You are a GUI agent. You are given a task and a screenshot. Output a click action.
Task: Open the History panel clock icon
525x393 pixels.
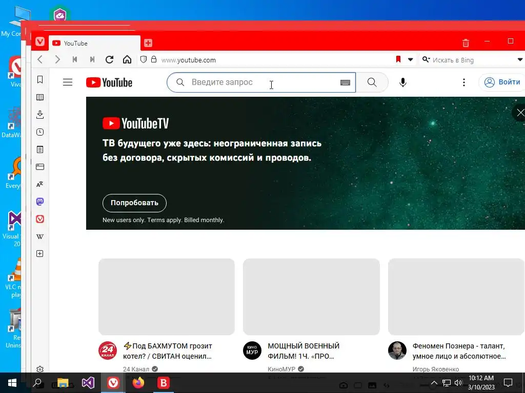pos(40,132)
